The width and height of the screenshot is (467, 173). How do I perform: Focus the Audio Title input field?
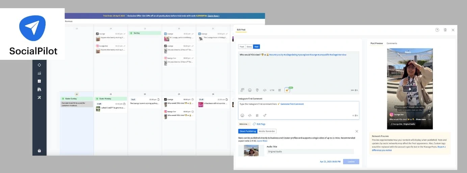coord(310,152)
